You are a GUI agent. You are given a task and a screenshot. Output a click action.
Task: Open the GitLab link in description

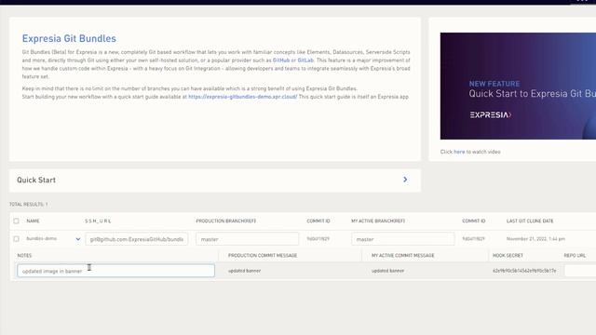[x=305, y=60]
